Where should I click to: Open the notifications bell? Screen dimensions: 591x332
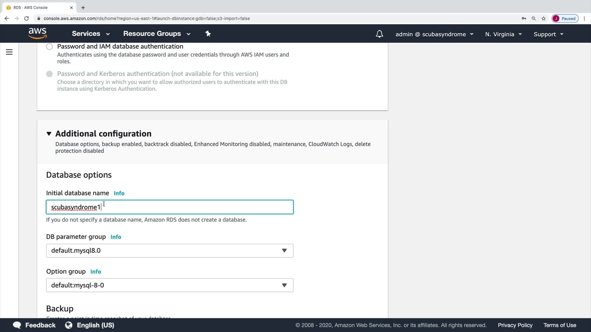click(x=379, y=34)
